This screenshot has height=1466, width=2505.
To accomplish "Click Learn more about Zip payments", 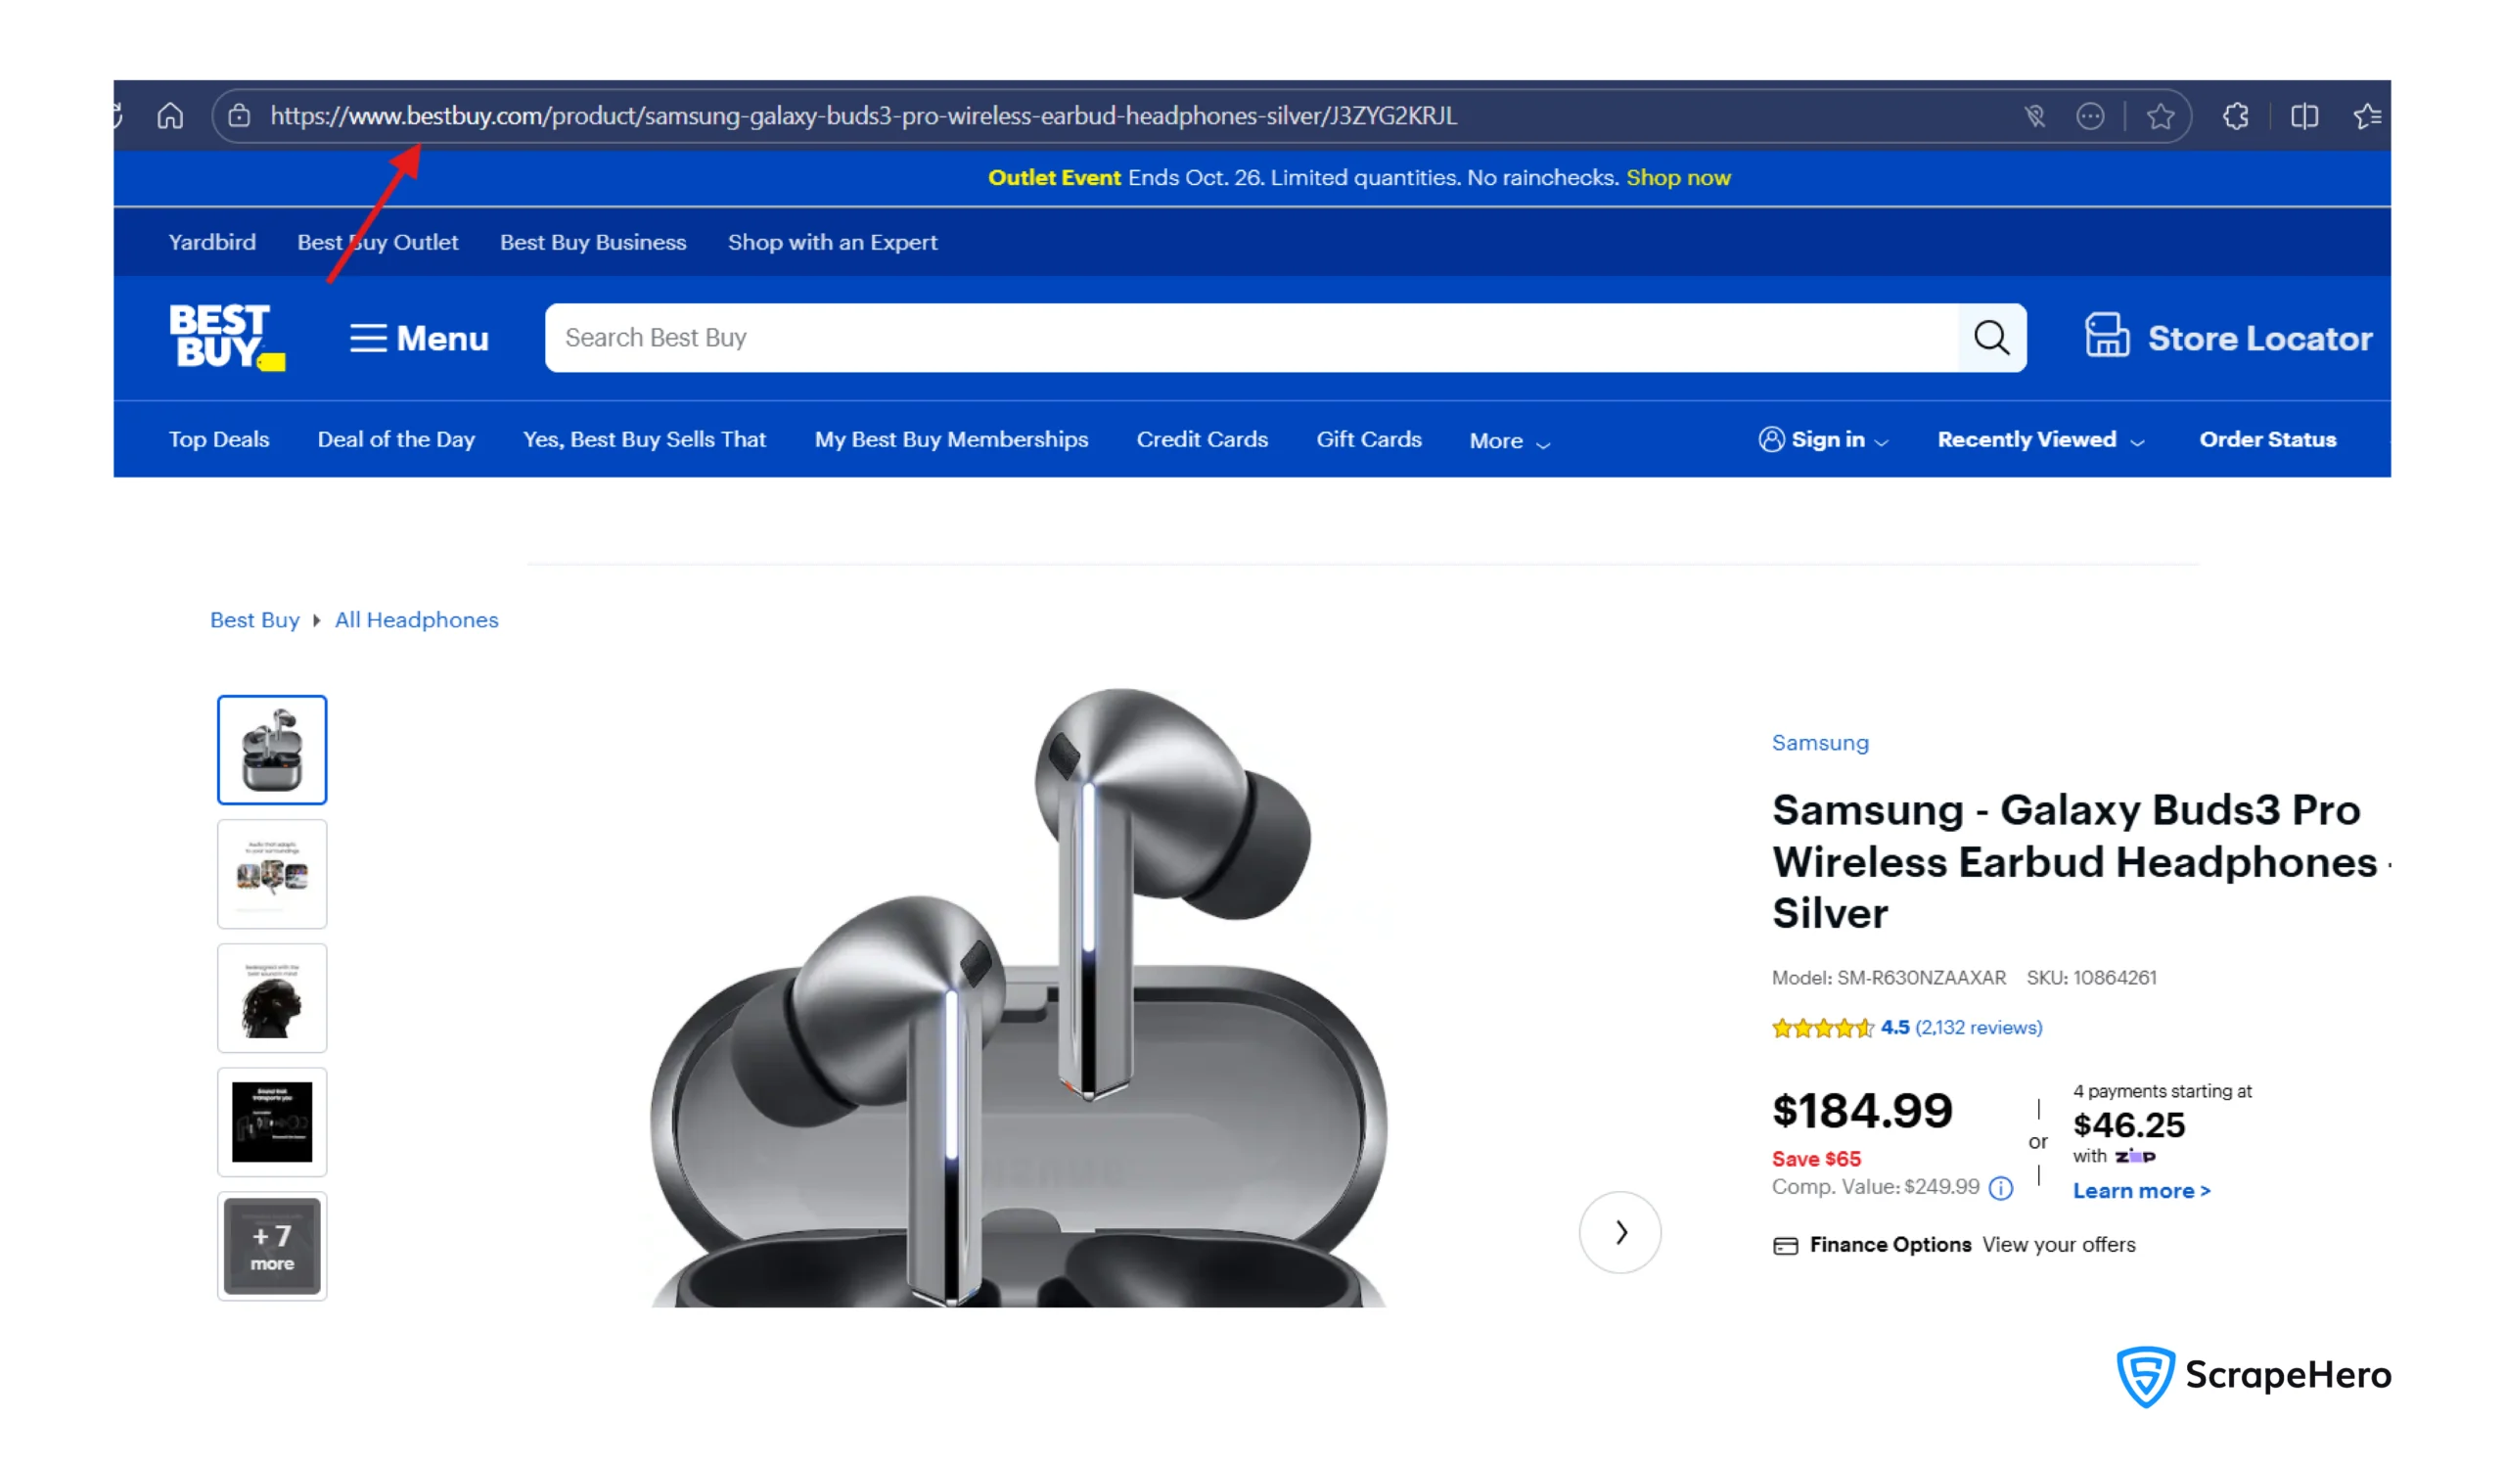I will click(x=2141, y=1191).
